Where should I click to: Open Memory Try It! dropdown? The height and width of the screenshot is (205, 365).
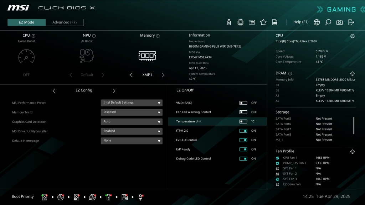[x=132, y=112]
